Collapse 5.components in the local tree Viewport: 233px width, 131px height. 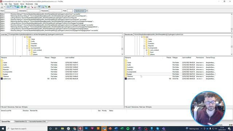(x=27, y=48)
